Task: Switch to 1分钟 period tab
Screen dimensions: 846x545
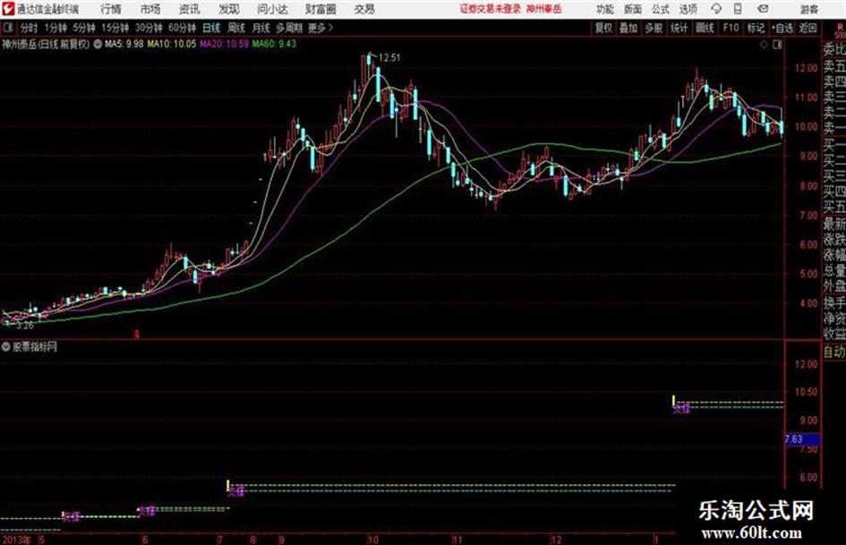Action: [55, 28]
